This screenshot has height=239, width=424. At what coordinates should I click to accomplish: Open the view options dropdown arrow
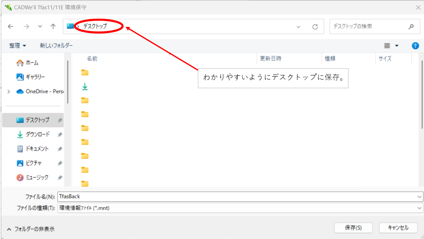tap(397, 46)
